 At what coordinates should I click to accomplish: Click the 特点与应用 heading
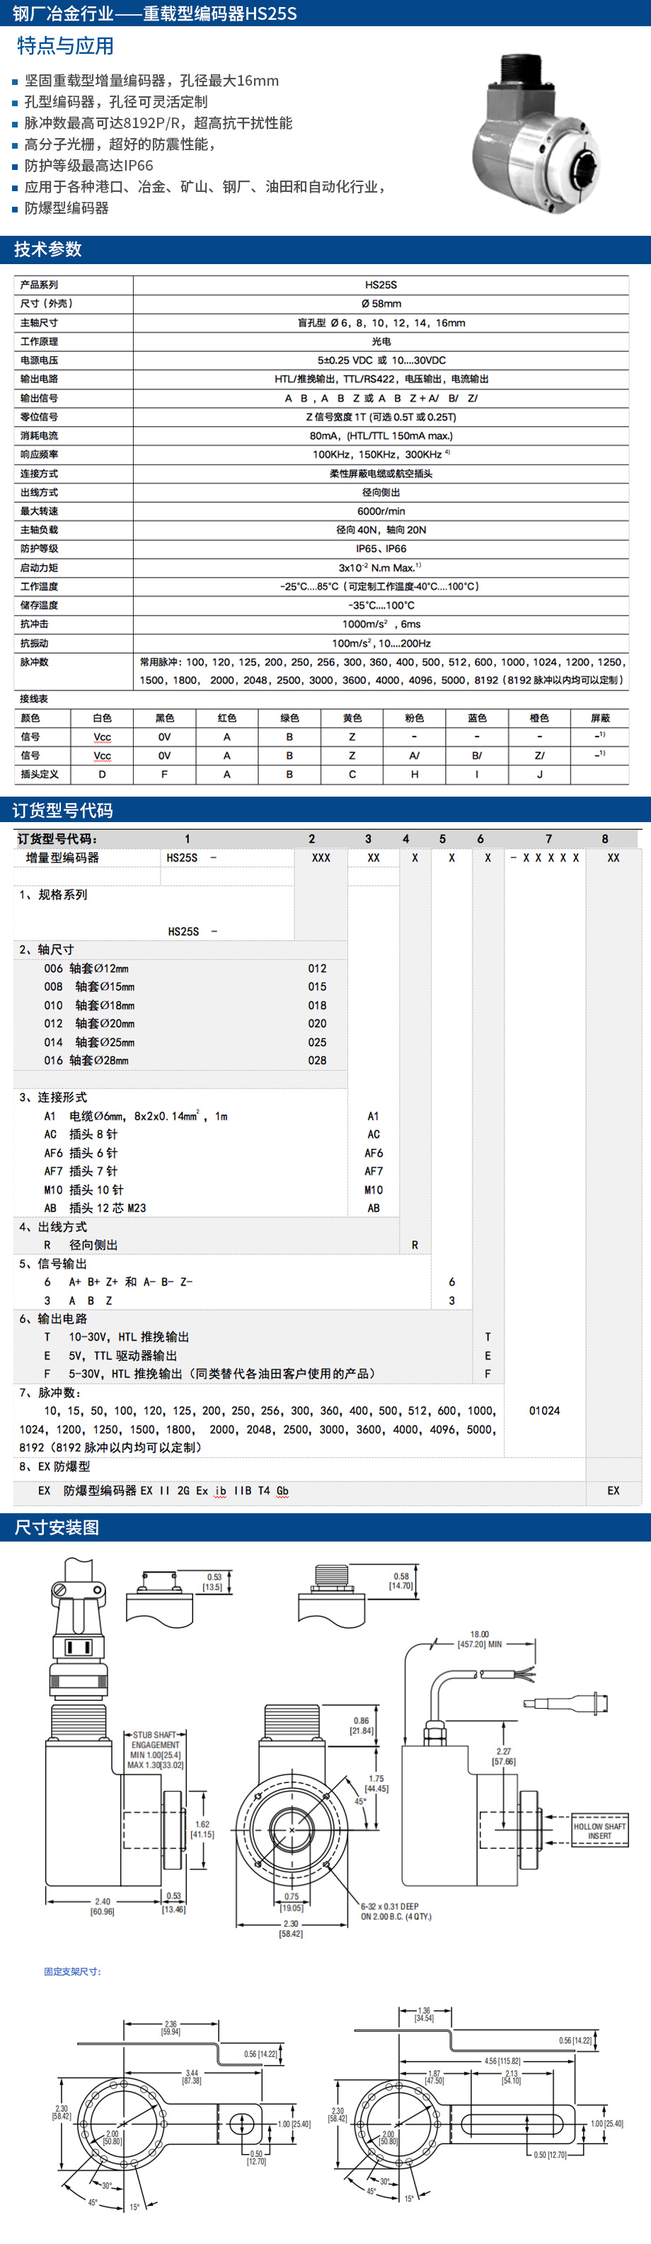[x=65, y=46]
